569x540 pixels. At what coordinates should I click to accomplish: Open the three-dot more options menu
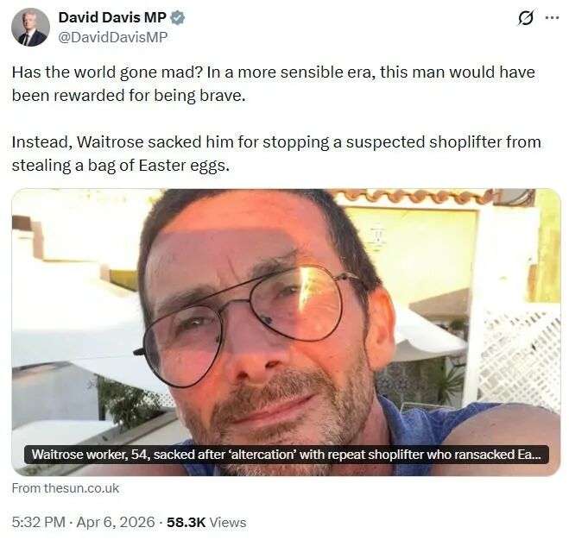(553, 17)
